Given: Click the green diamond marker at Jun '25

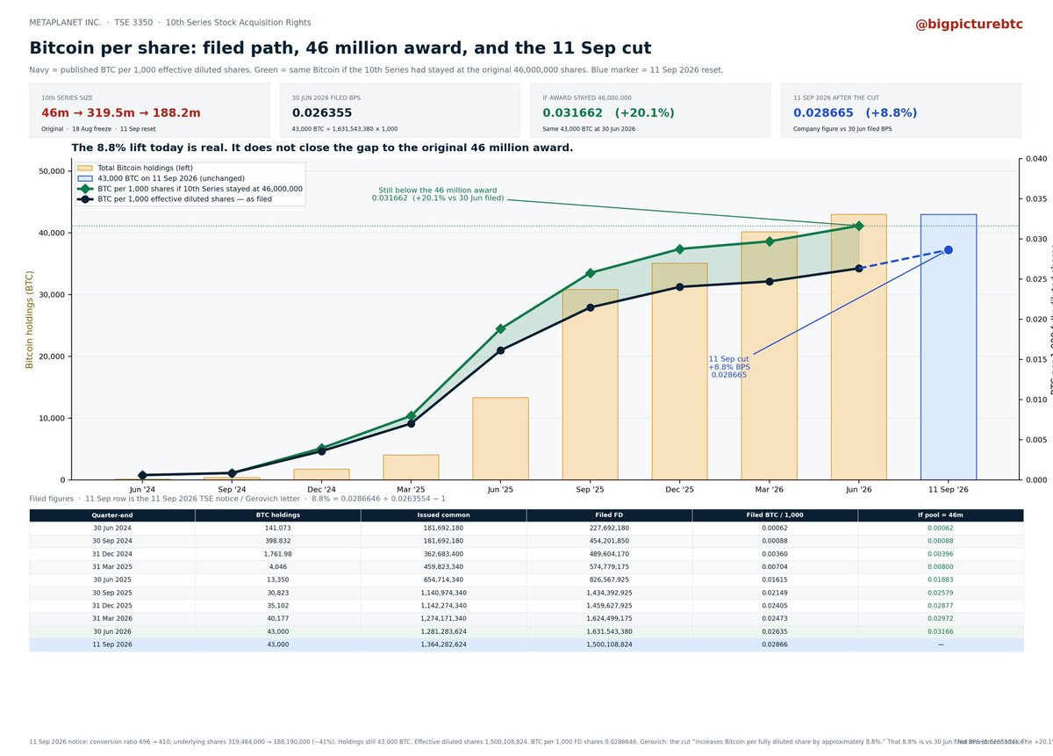Looking at the screenshot, I should click(x=500, y=329).
